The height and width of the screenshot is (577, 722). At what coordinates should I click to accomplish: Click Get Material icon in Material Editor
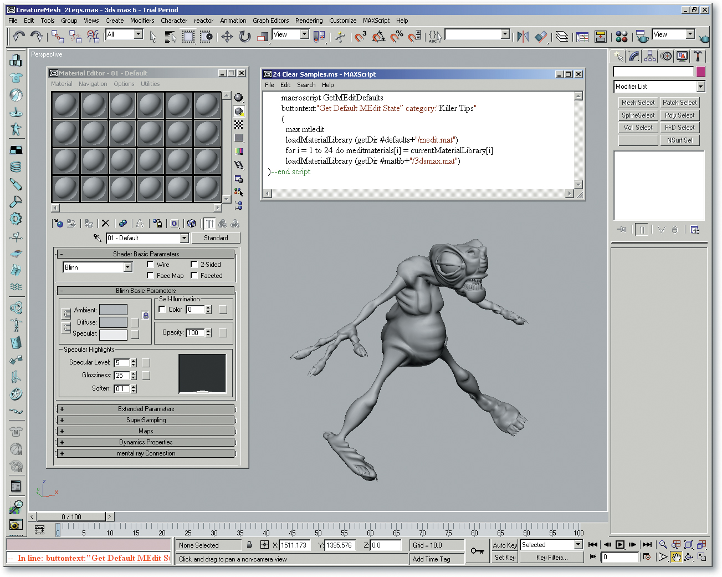[58, 223]
